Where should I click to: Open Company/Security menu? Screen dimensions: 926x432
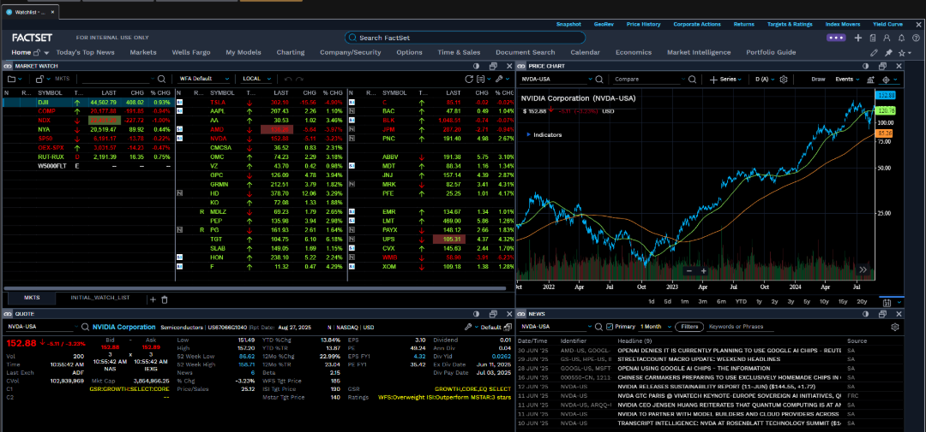tap(350, 52)
